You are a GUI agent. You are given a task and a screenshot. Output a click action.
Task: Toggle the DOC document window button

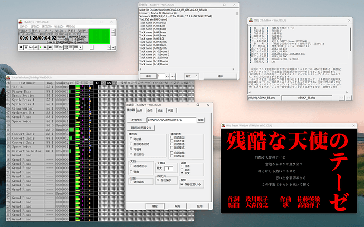[71, 47]
